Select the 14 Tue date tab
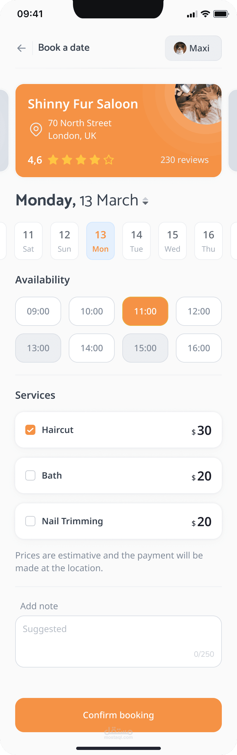Screen dimensions: 237x755 (137, 241)
